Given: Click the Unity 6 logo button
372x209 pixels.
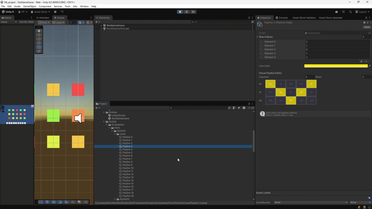Looking at the screenshot, I should click(x=8, y=12).
